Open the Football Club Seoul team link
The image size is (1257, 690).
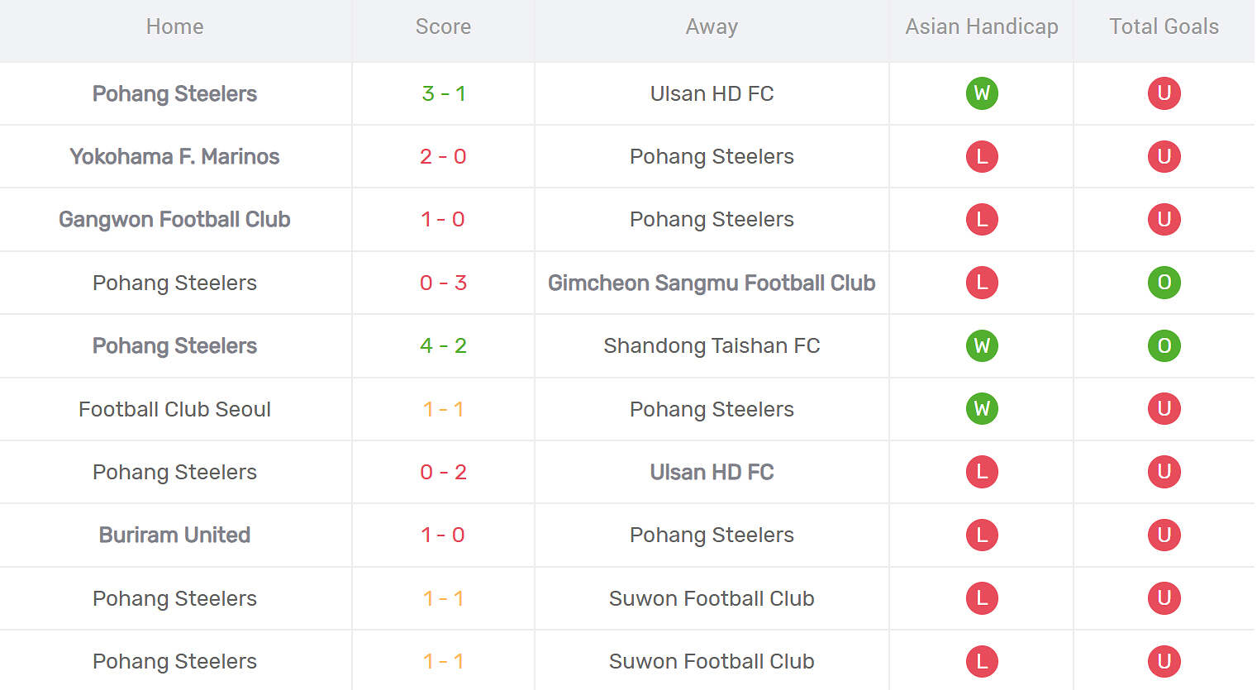click(174, 409)
